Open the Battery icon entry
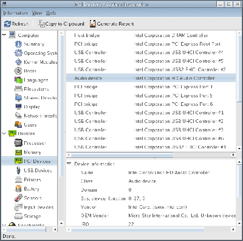The height and width of the screenshot is (241, 243). coord(18,189)
